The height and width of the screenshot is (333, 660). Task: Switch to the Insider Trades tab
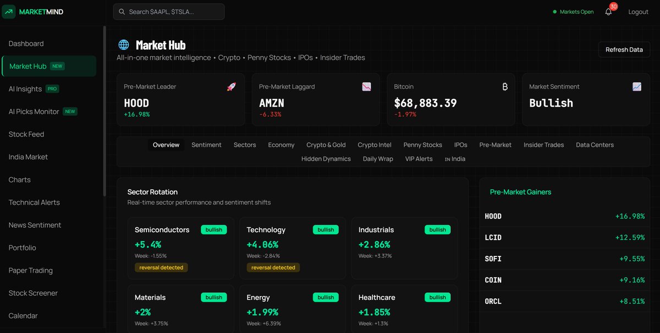(x=543, y=145)
